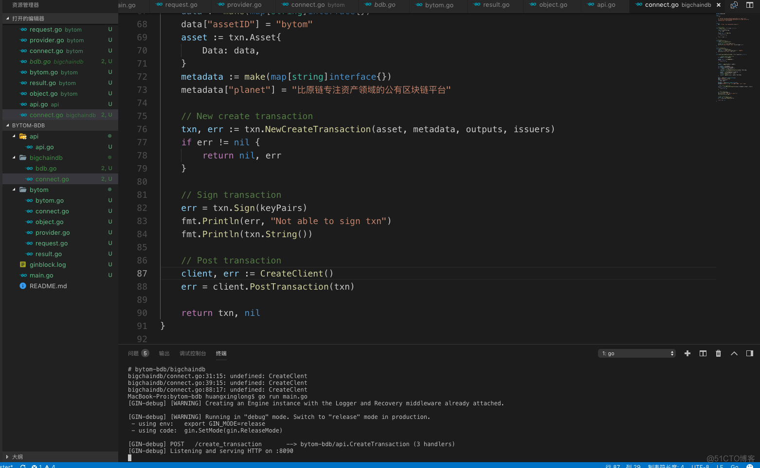Screen dimensions: 760x468
Task: Click the bigchaindb folder icon
Action: click(23, 158)
